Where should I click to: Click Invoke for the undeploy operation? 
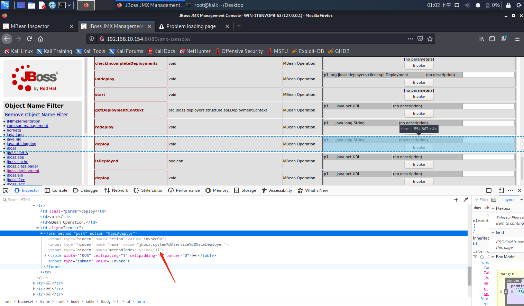(x=419, y=82)
